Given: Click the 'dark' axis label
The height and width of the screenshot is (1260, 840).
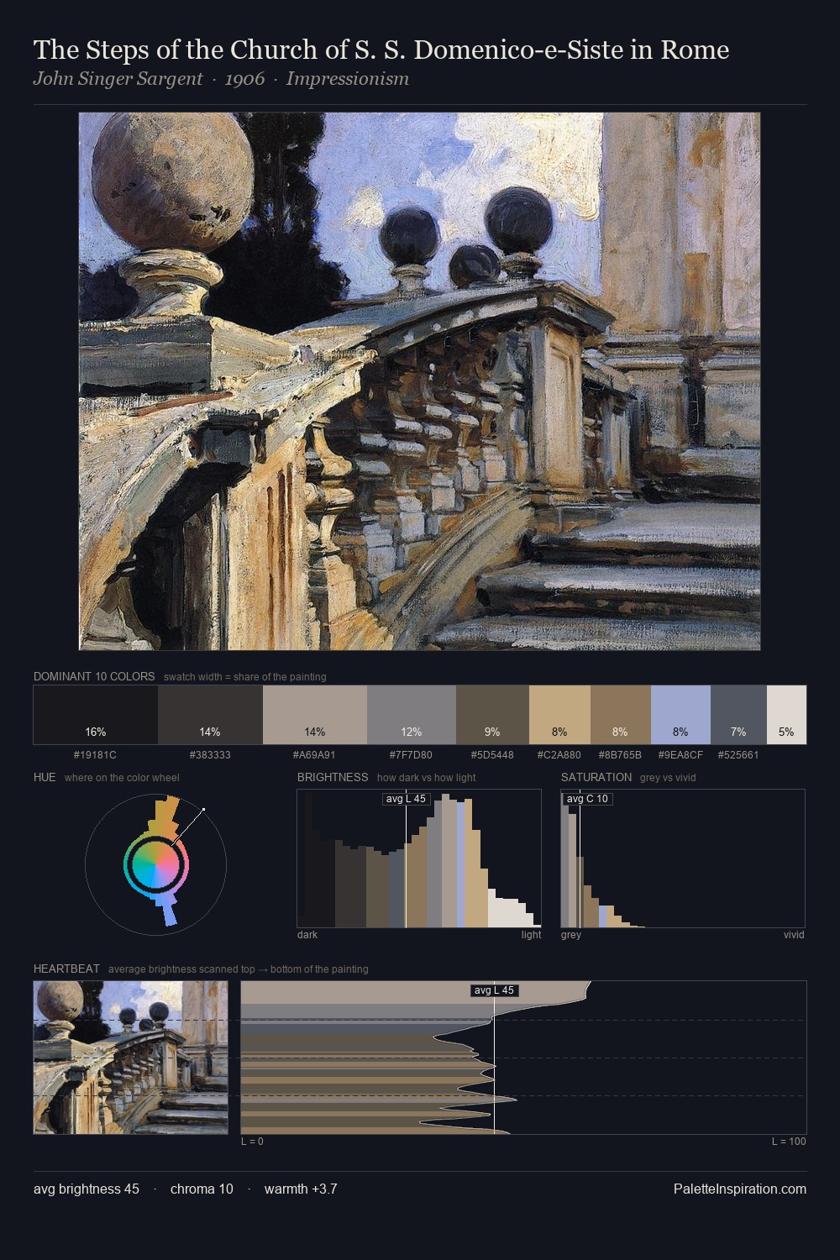Looking at the screenshot, I should [307, 935].
